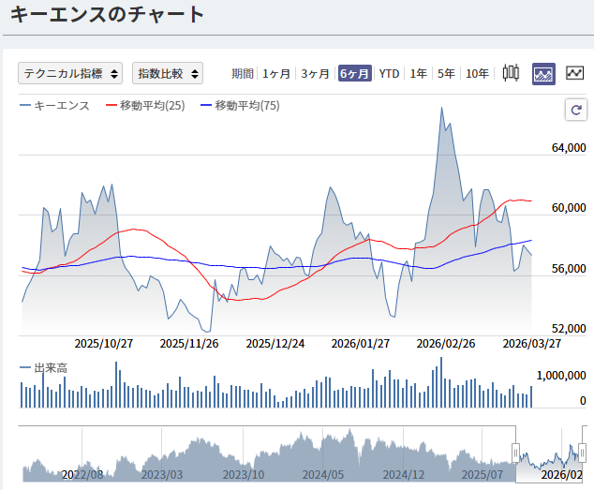594x490 pixels.
Task: Click the 2026/02/26 date axis label
Action: point(446,343)
